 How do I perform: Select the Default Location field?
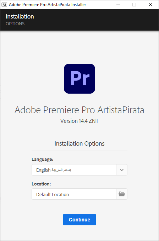tap(74, 194)
